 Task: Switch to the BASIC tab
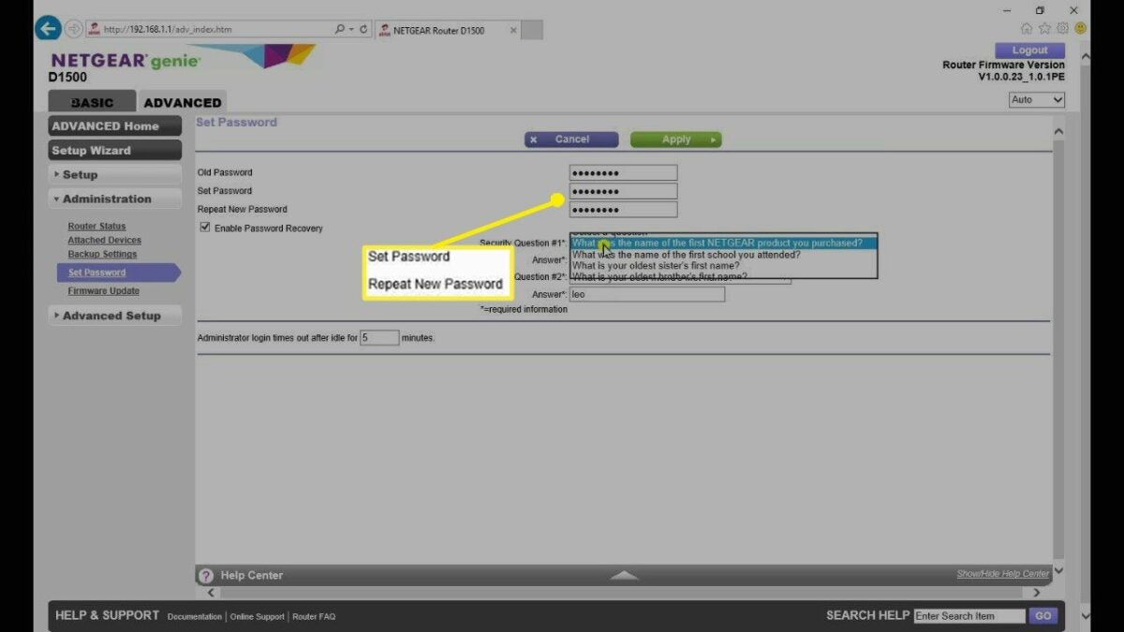tap(92, 103)
